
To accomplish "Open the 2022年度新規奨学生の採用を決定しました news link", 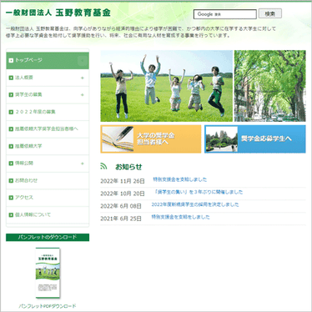I will coord(195,204).
